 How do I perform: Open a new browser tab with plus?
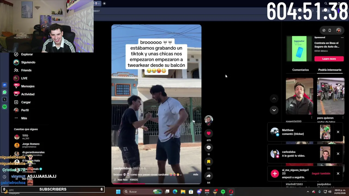104,4
